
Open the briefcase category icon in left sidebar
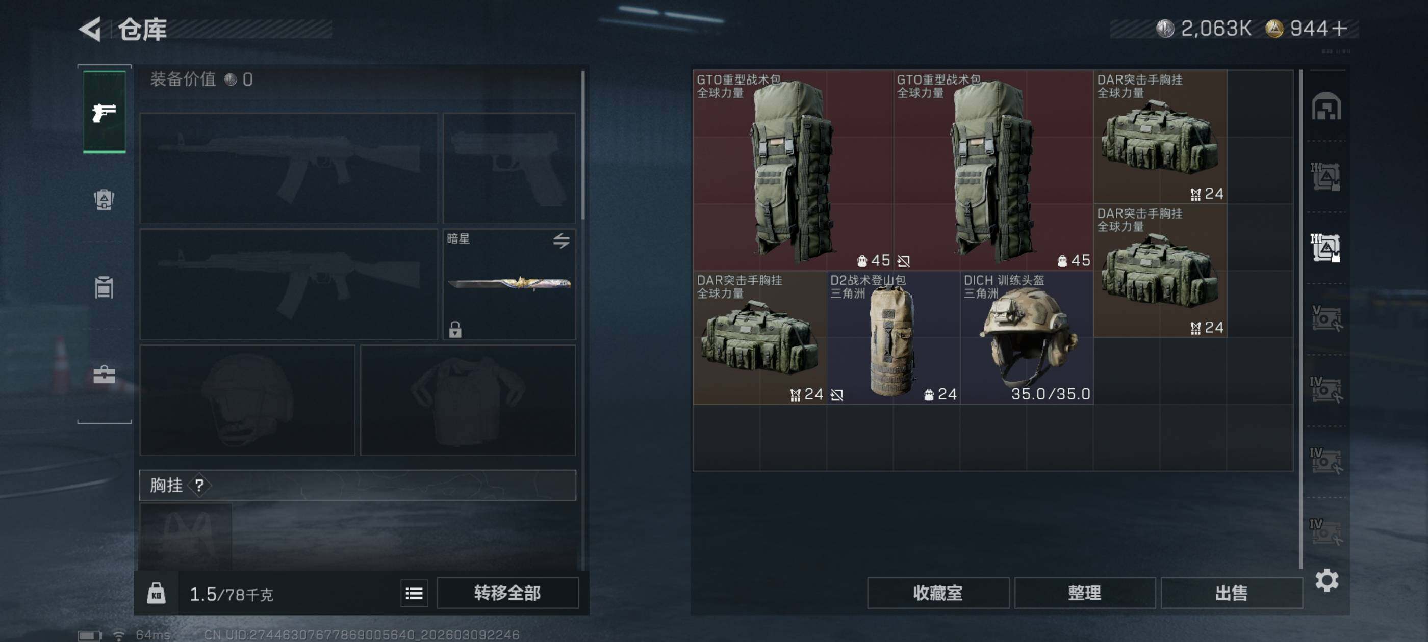pos(104,374)
